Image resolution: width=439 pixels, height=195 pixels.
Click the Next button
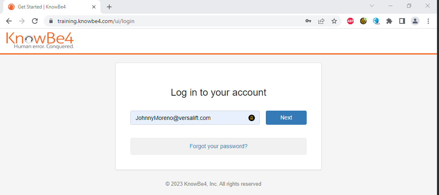(x=286, y=117)
